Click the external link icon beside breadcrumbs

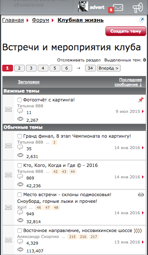pos(142,20)
